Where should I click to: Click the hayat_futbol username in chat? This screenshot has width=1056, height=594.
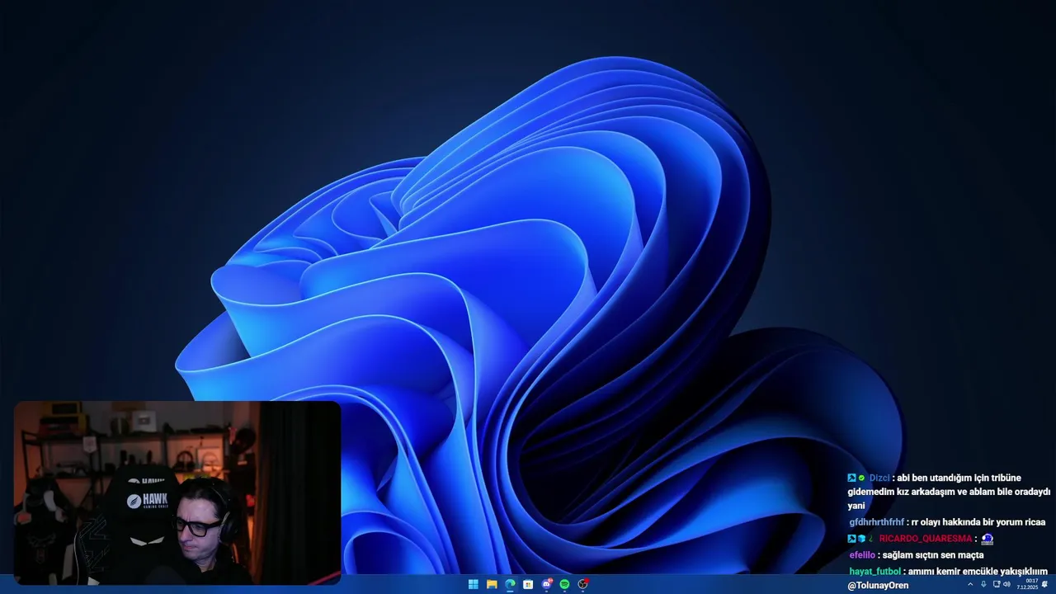tap(874, 571)
